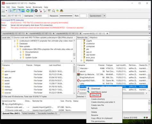Open the Help menu
152x124 pixels.
point(46,7)
